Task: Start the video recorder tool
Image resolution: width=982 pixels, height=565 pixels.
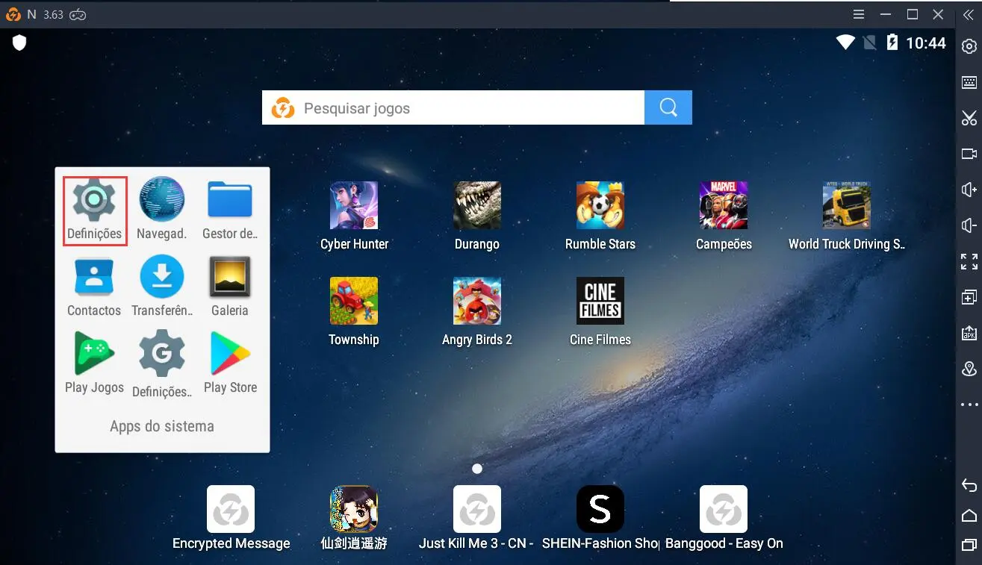Action: click(969, 154)
